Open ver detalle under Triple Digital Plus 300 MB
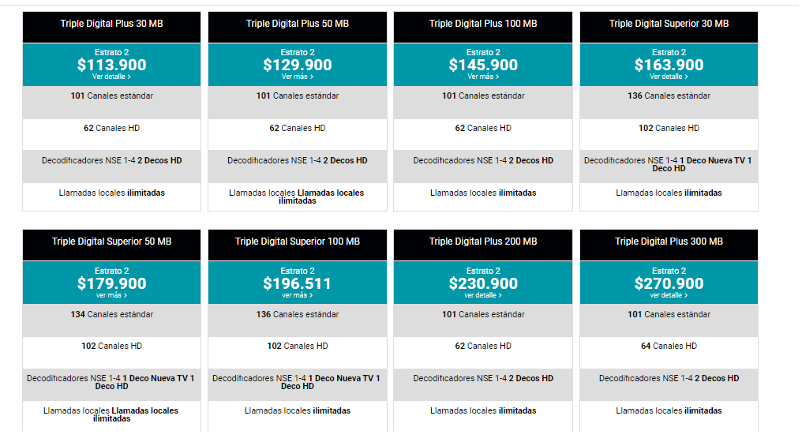Screen dimensions: 802x442 (x=669, y=295)
